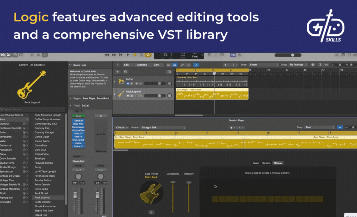Click the Stereo Out send button

79,161
